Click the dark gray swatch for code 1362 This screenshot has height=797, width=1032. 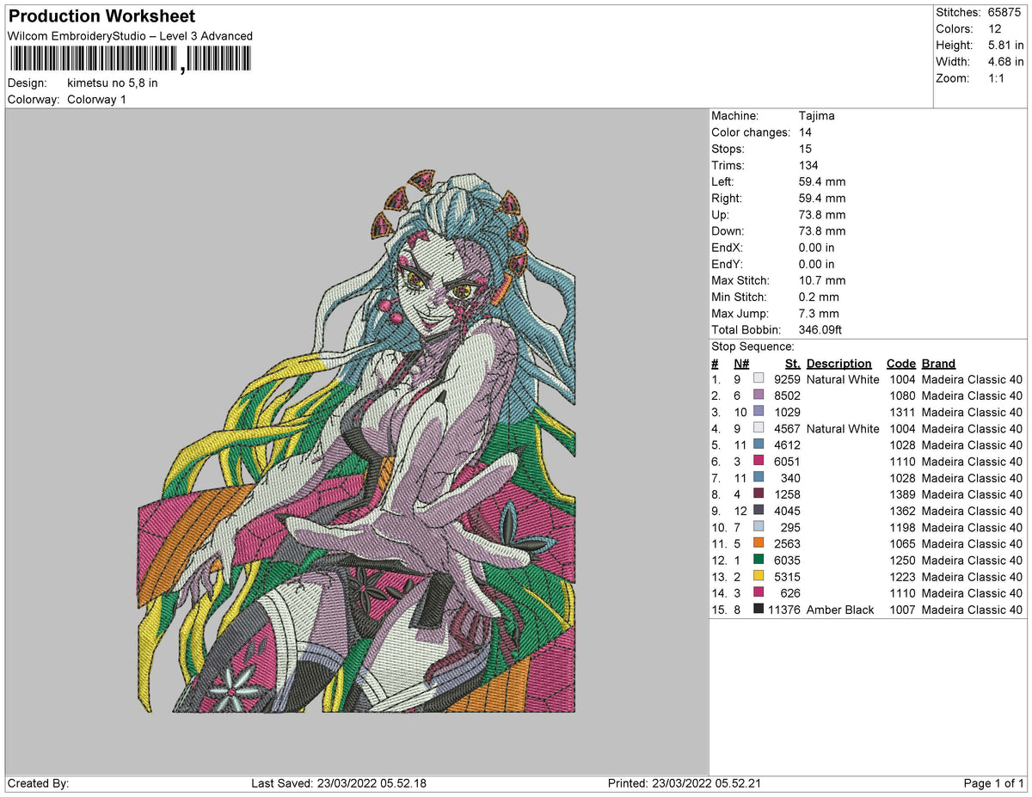[759, 511]
